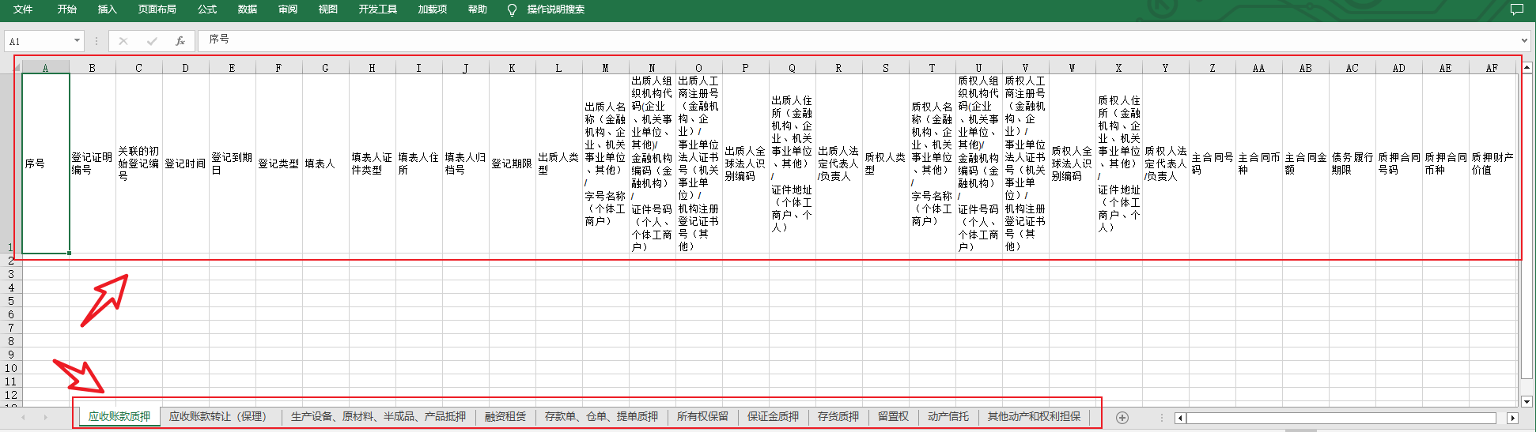Click the horizontal scrollbar right arrow
The image size is (1536, 432).
pos(1512,418)
